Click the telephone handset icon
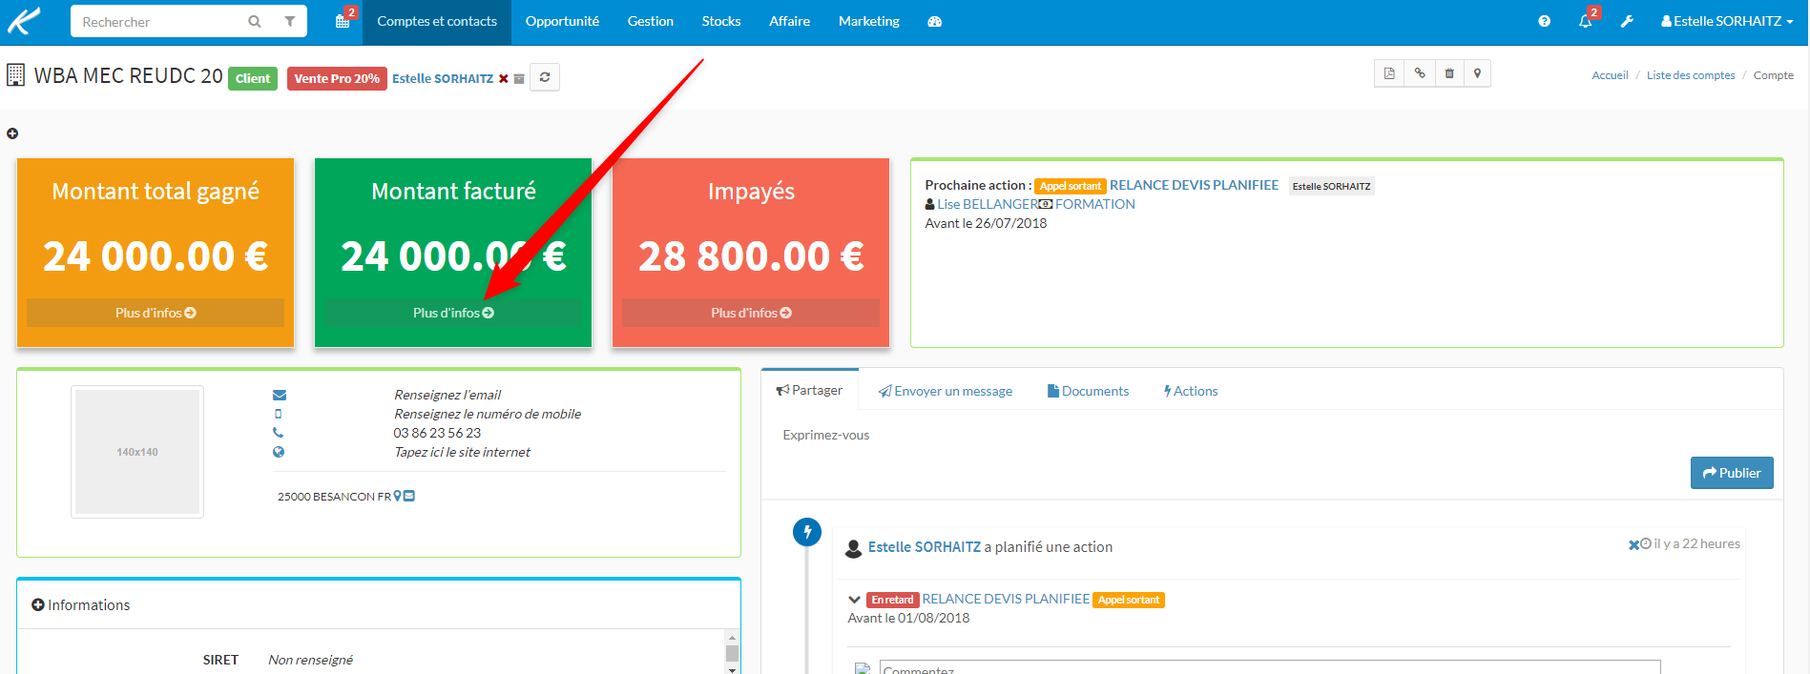 [x=279, y=433]
